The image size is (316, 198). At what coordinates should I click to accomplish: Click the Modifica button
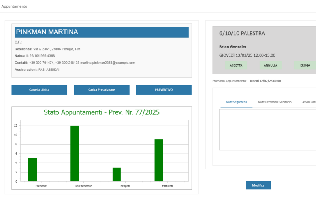(x=258, y=185)
